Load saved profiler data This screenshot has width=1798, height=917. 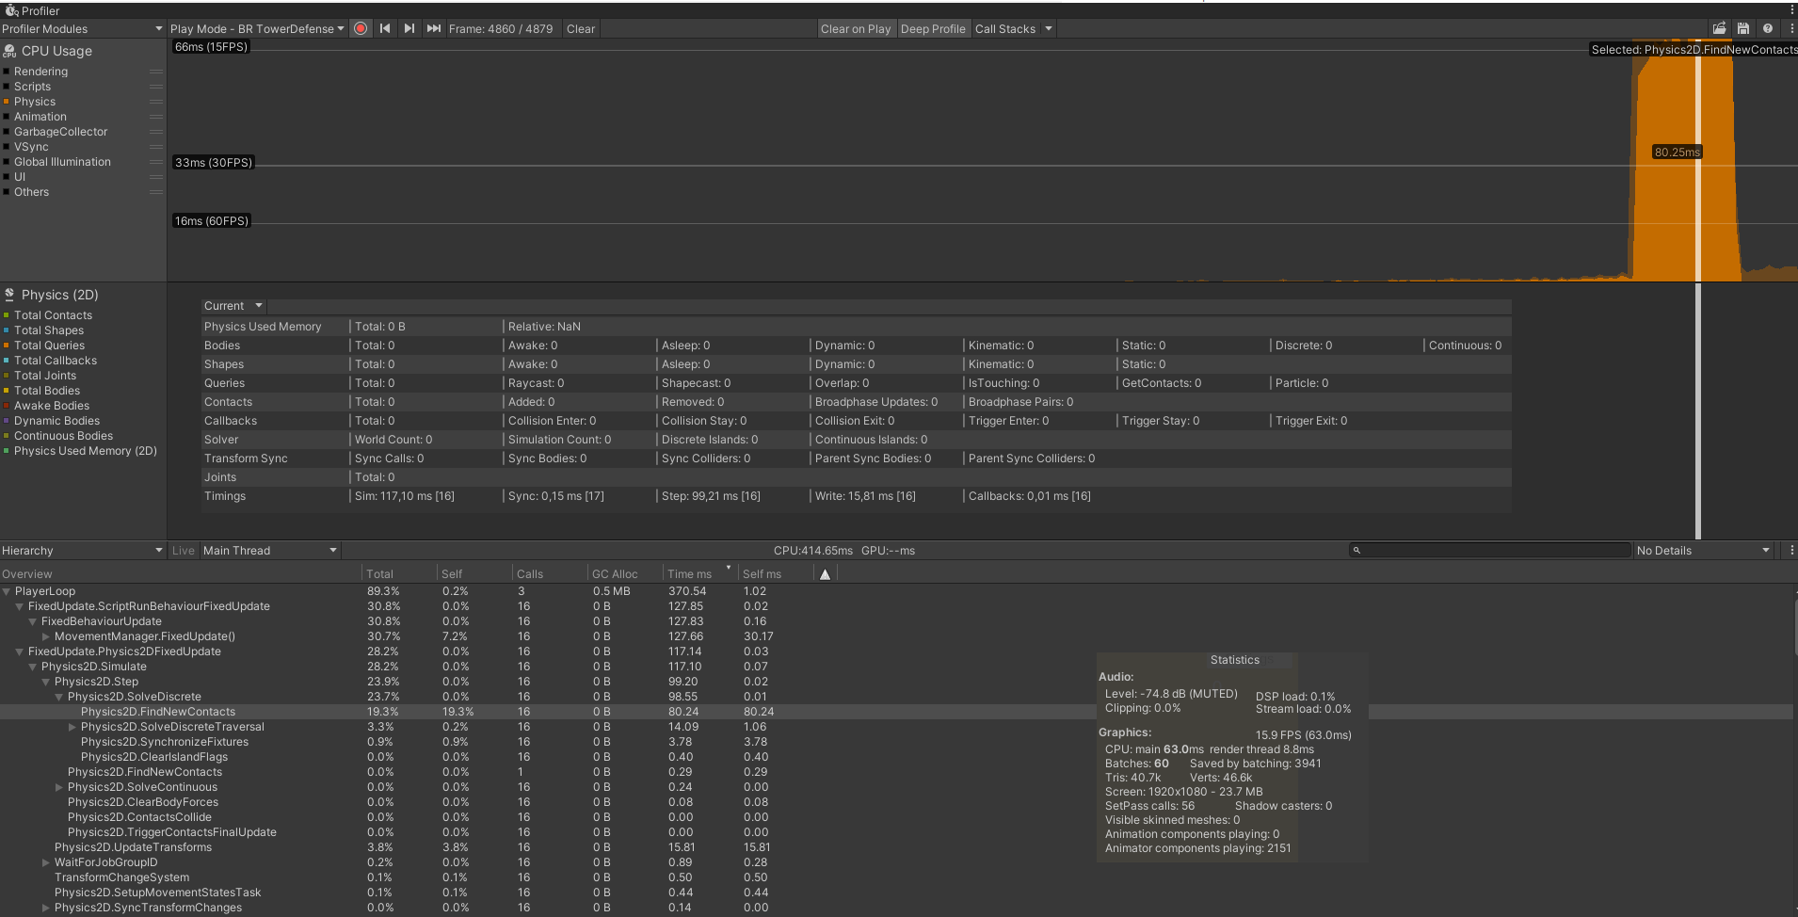pyautogui.click(x=1720, y=28)
